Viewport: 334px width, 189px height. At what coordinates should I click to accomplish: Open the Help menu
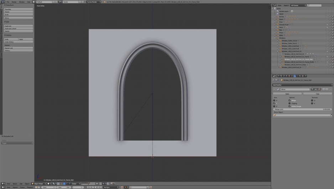tap(28, 2)
